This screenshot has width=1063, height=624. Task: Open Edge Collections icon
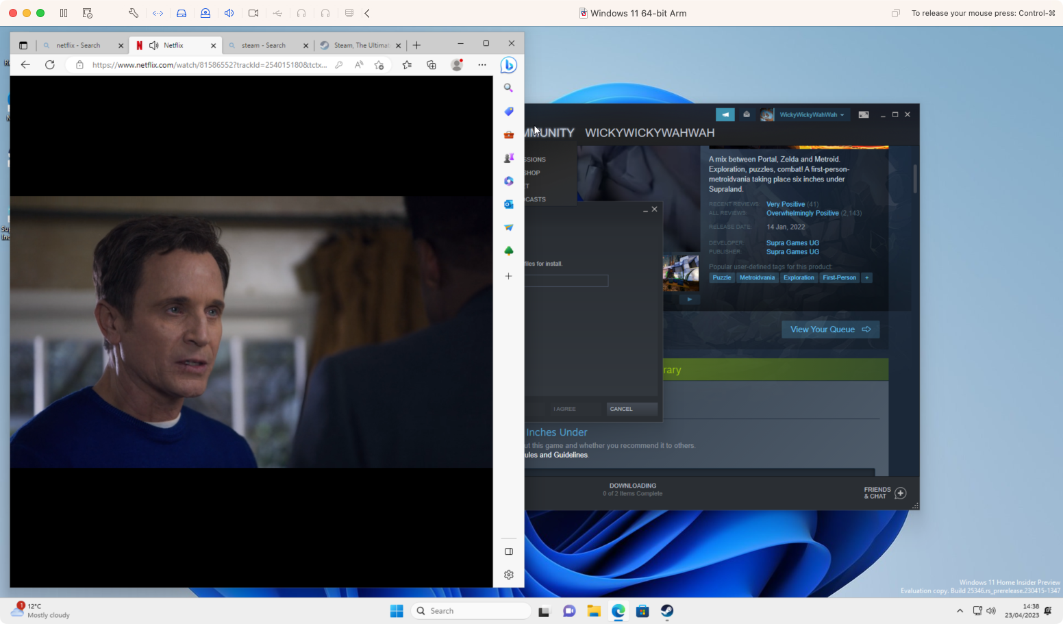pos(432,64)
